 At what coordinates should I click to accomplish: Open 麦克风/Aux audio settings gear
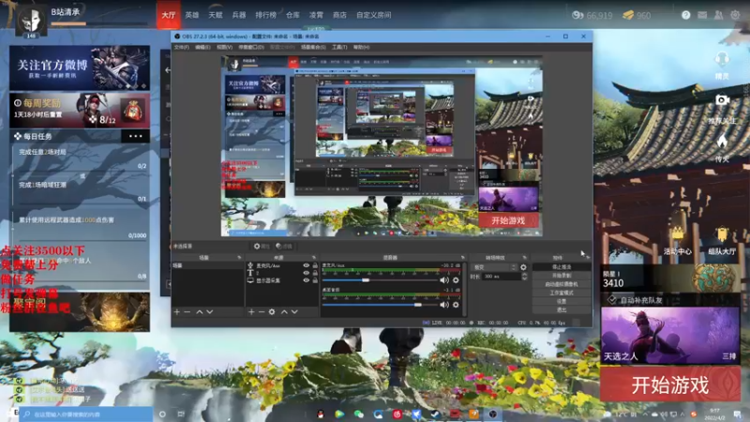pos(456,279)
